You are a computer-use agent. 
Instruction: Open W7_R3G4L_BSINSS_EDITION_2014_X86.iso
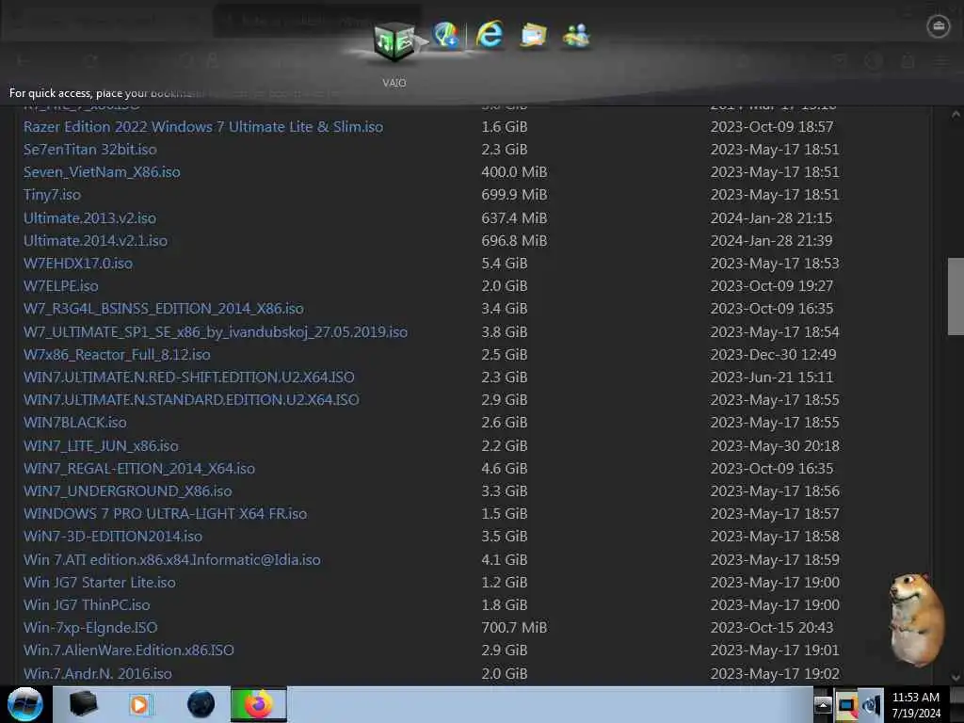click(x=164, y=309)
